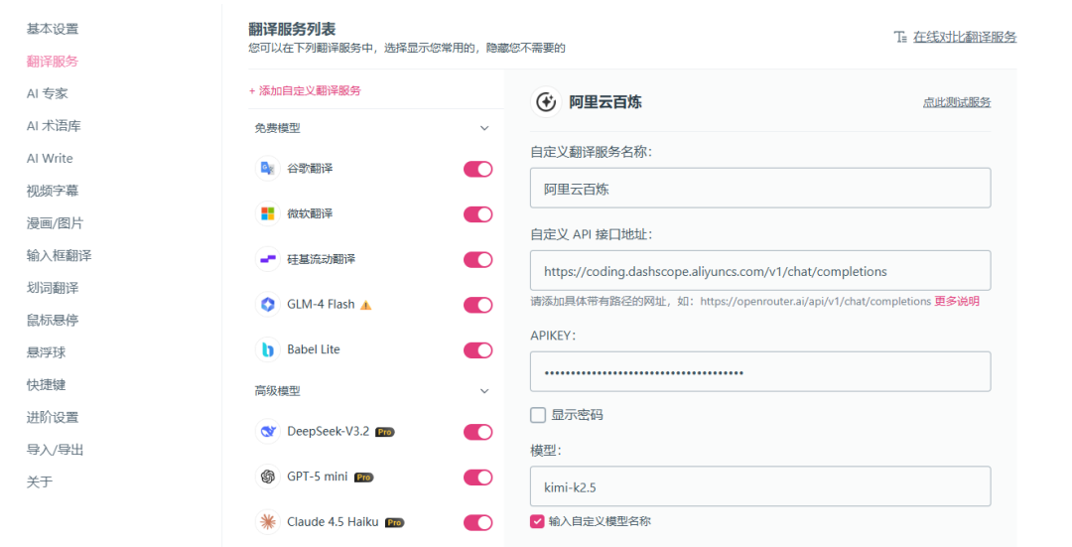Click the DeepSeek-V3.2 whale icon
Image resolution: width=1072 pixels, height=547 pixels.
click(267, 432)
